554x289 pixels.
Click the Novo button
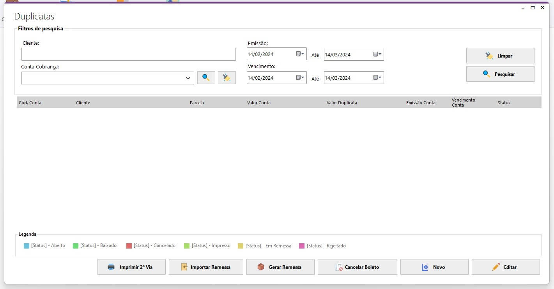[434, 267]
